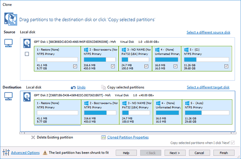The width and height of the screenshot is (241, 159).
Task: Click the destination horizontal scrollbar track
Action: click(x=128, y=133)
